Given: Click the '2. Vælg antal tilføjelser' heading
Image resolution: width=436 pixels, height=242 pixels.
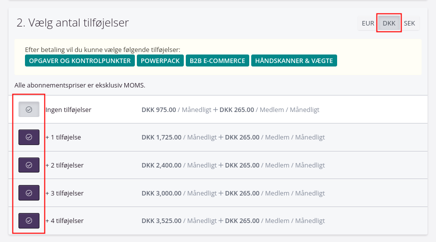Looking at the screenshot, I should tap(73, 22).
